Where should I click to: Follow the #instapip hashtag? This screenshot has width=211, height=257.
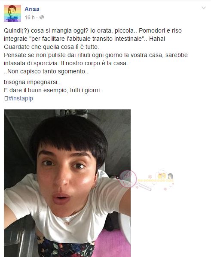tap(21, 98)
